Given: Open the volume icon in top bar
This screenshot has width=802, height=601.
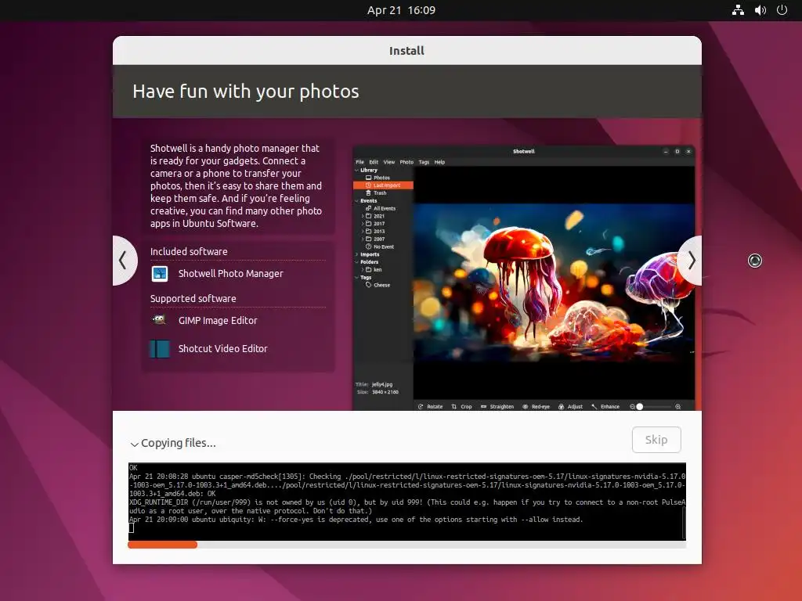Looking at the screenshot, I should tap(760, 10).
